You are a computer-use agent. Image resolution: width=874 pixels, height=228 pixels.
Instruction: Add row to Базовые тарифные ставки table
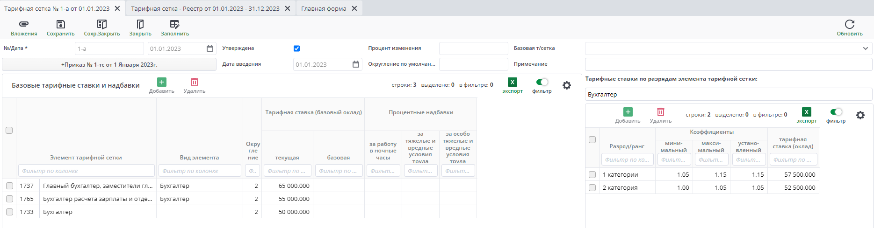click(162, 82)
